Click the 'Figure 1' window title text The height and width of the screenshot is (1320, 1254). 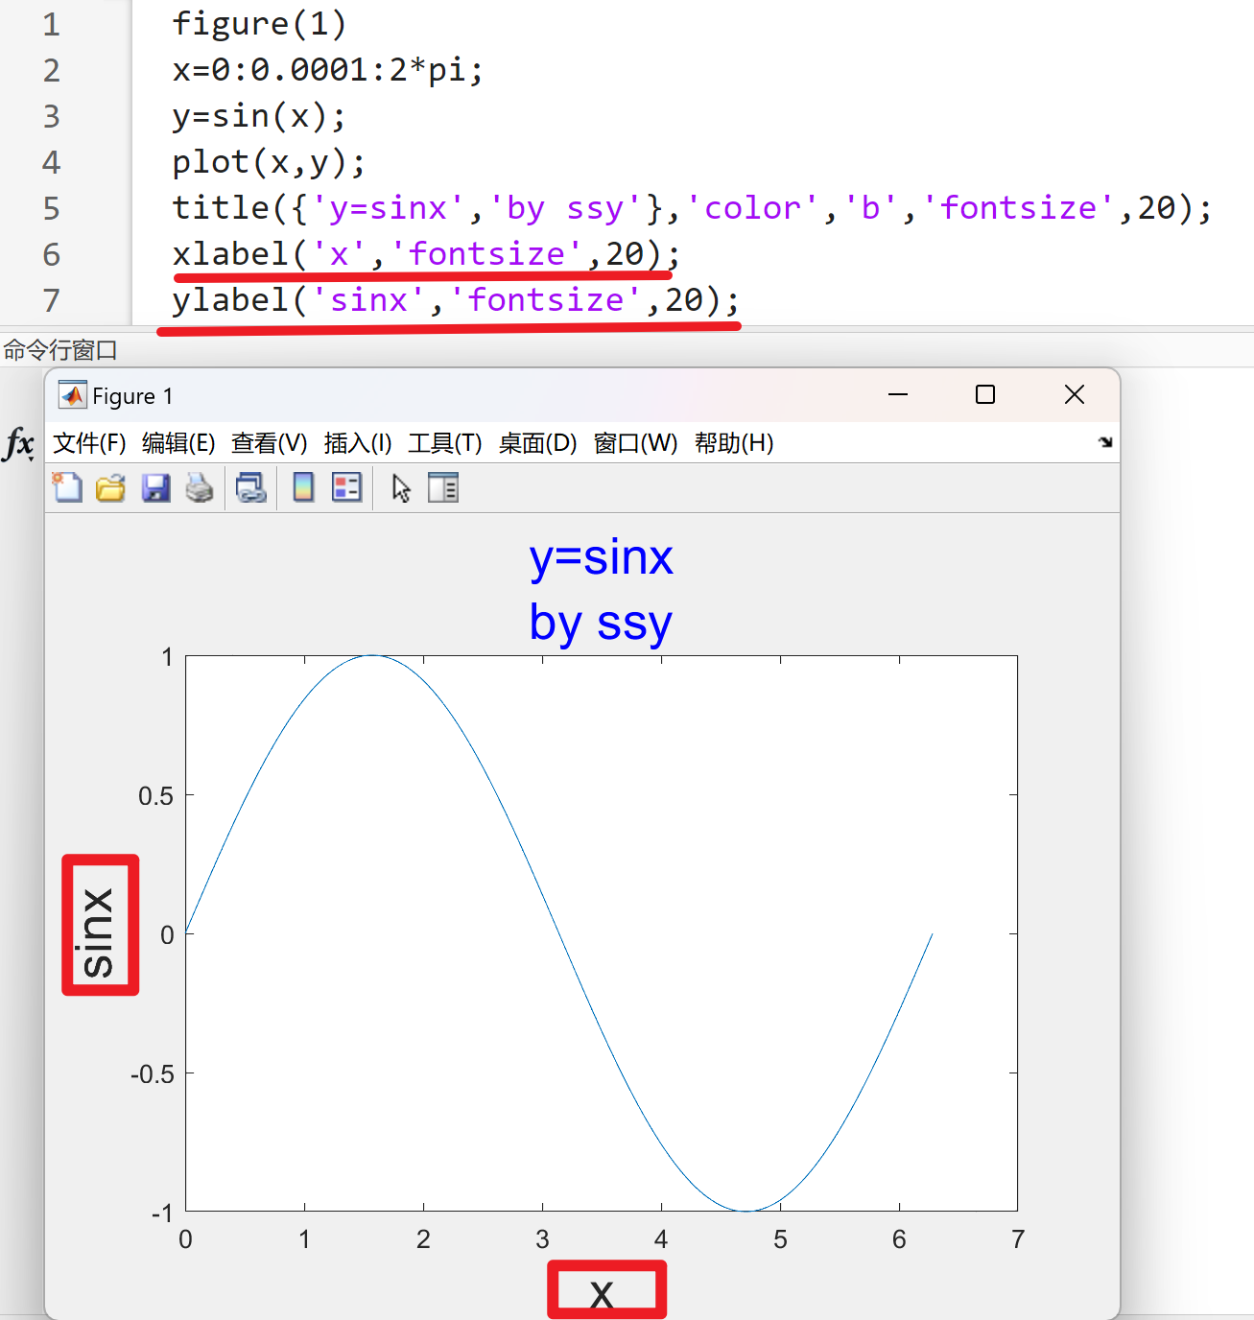pos(132,396)
